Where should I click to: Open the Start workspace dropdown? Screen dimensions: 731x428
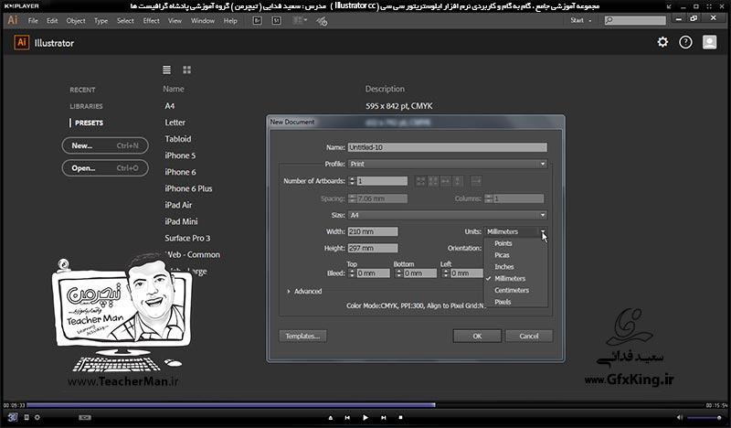(x=581, y=20)
